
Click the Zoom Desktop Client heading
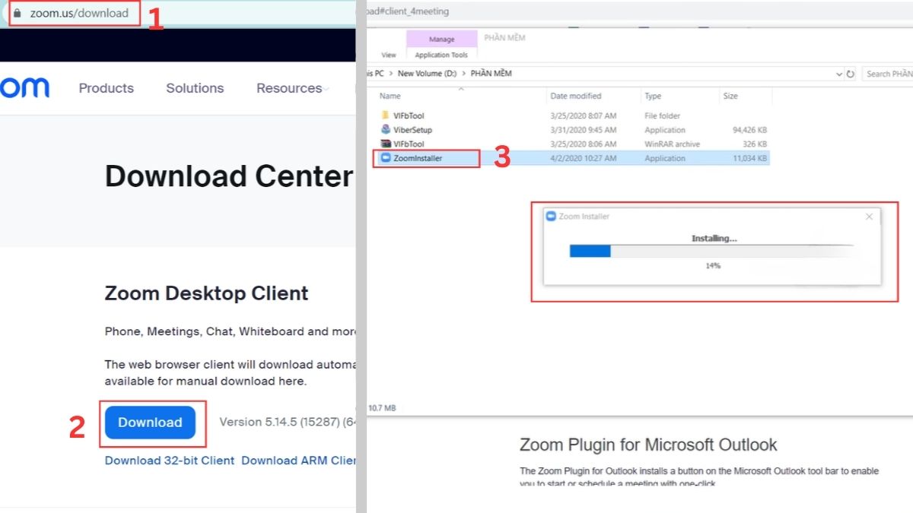coord(206,293)
